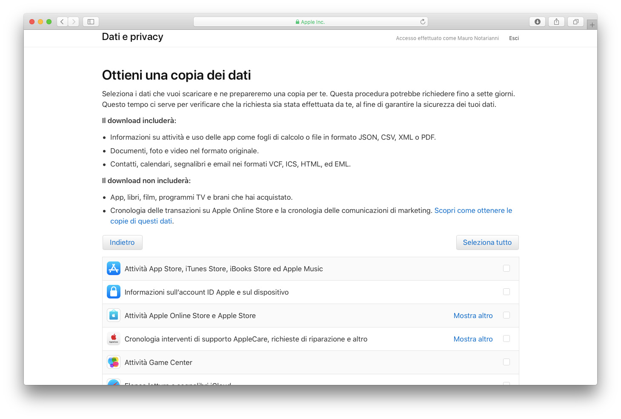Open a new tab with plus button
This screenshot has height=419, width=621.
coord(592,25)
